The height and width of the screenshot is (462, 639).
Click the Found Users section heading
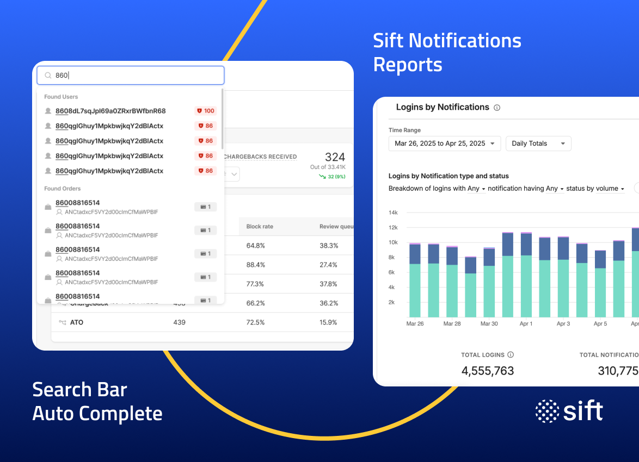coord(61,97)
